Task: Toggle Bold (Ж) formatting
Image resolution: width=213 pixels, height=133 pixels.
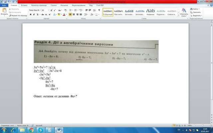Action: [x=31, y=14]
